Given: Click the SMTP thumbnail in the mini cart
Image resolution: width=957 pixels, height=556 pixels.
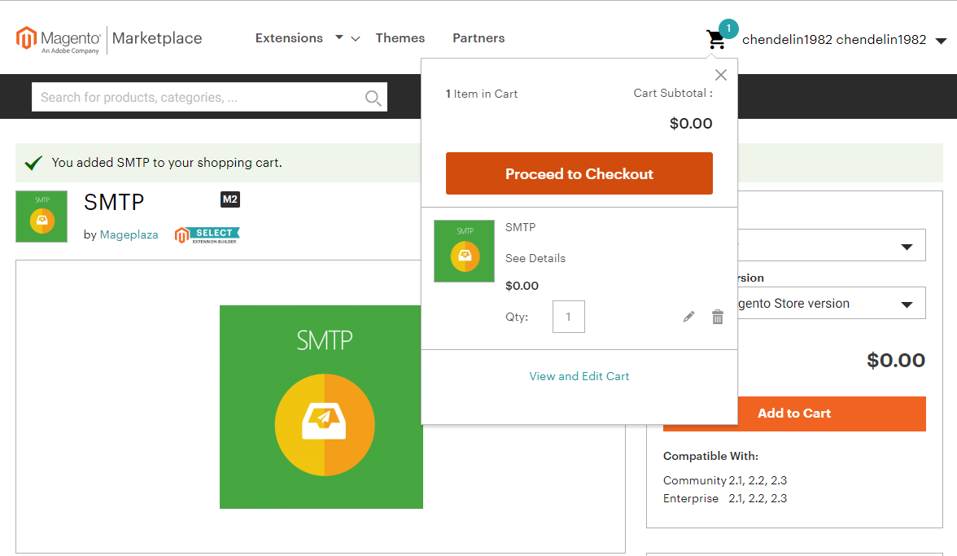Looking at the screenshot, I should [464, 251].
